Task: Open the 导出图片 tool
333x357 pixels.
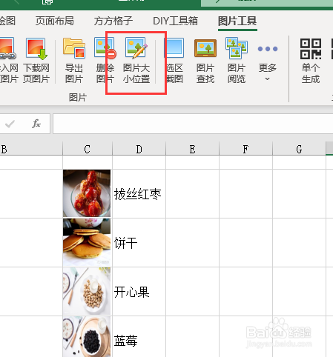Action: click(x=74, y=61)
